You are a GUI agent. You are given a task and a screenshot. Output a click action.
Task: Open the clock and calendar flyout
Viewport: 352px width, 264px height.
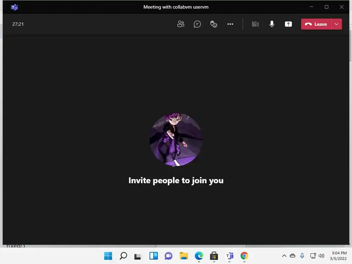point(338,256)
